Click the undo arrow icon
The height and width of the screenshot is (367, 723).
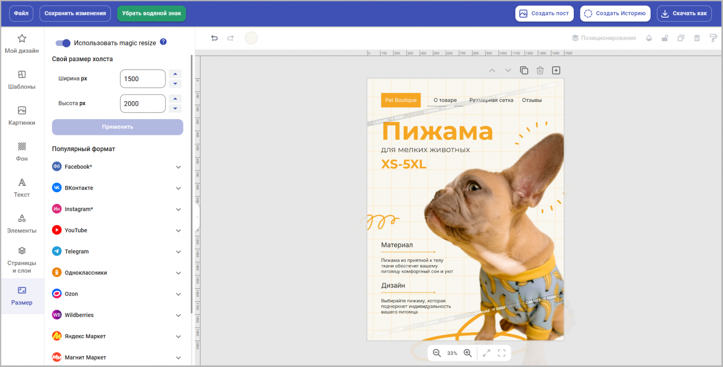(x=215, y=38)
